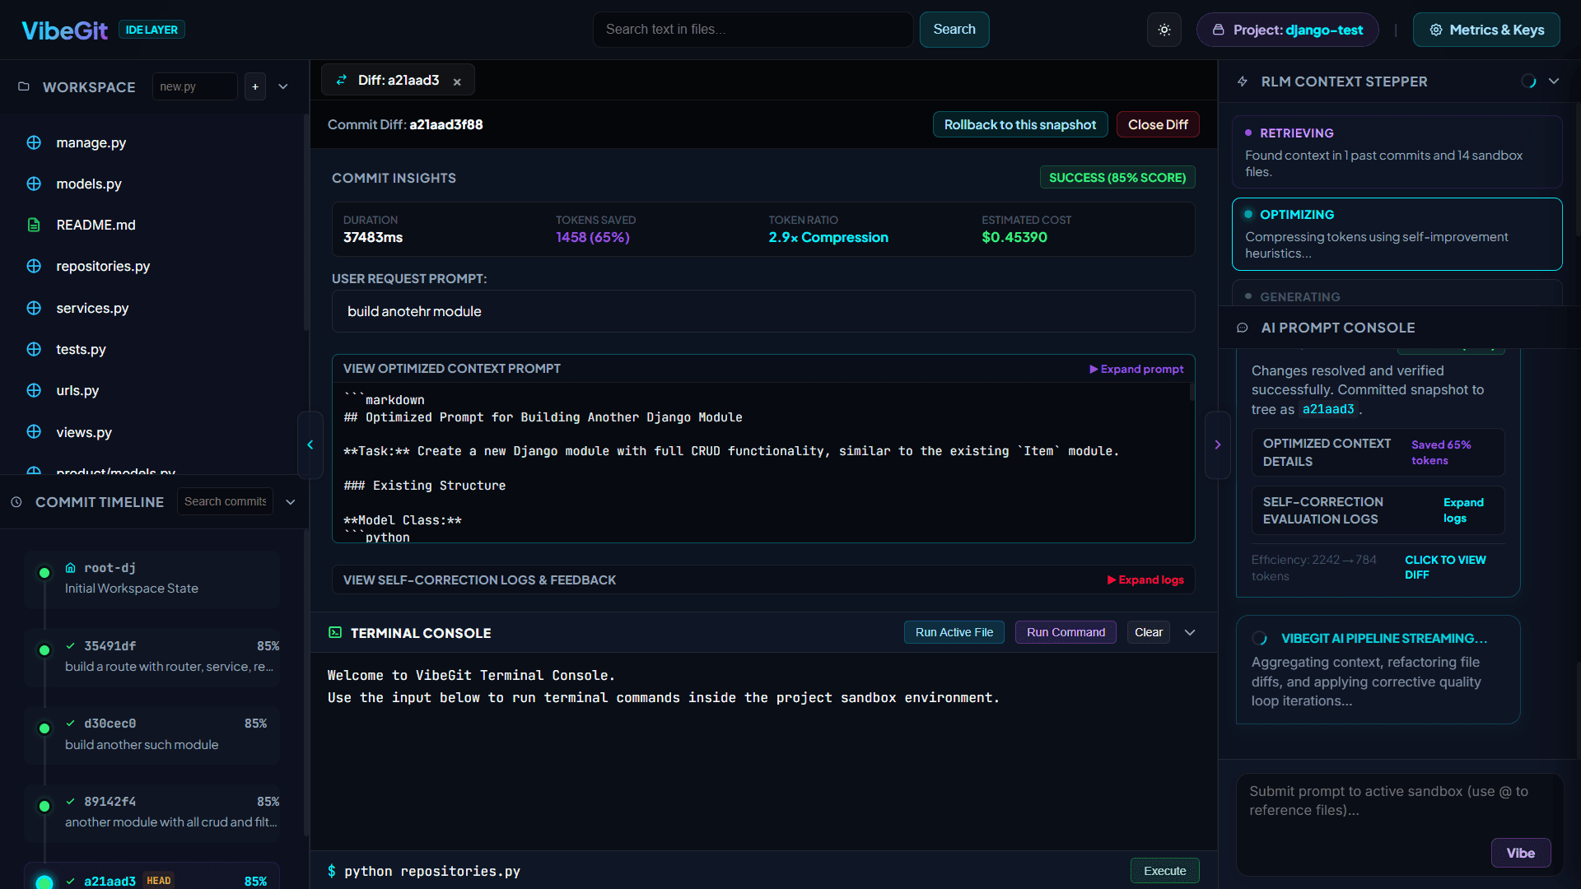Viewport: 1581px width, 889px height.
Task: Select the Optimizing step card
Action: (1397, 234)
